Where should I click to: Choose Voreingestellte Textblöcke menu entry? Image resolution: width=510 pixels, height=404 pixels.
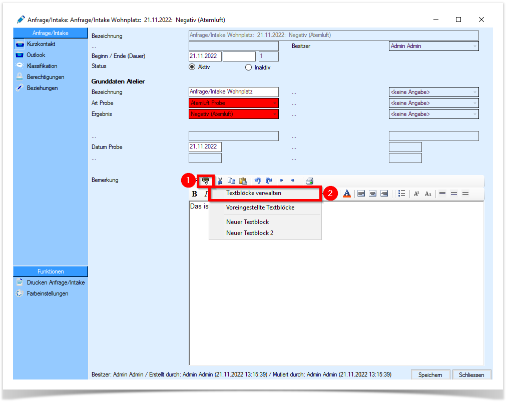[265, 207]
